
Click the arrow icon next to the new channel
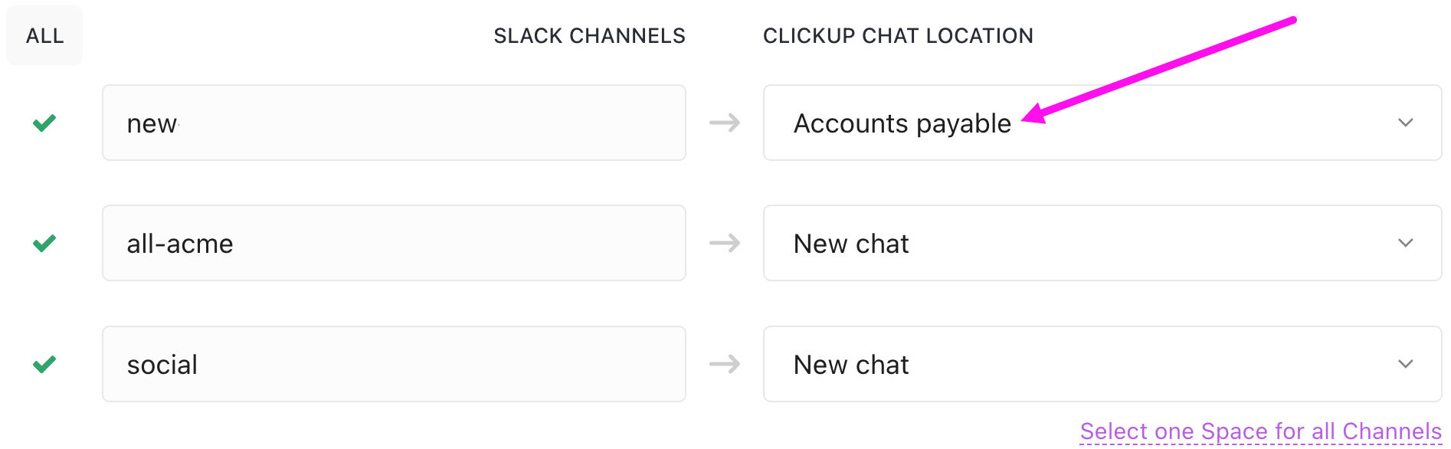point(723,123)
